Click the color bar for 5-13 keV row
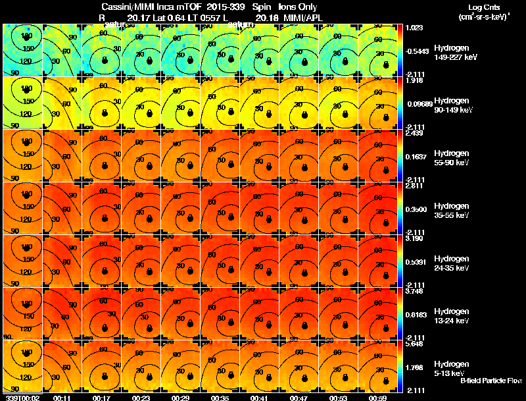Screen dimensions: 526x401 pyautogui.click(x=400, y=366)
